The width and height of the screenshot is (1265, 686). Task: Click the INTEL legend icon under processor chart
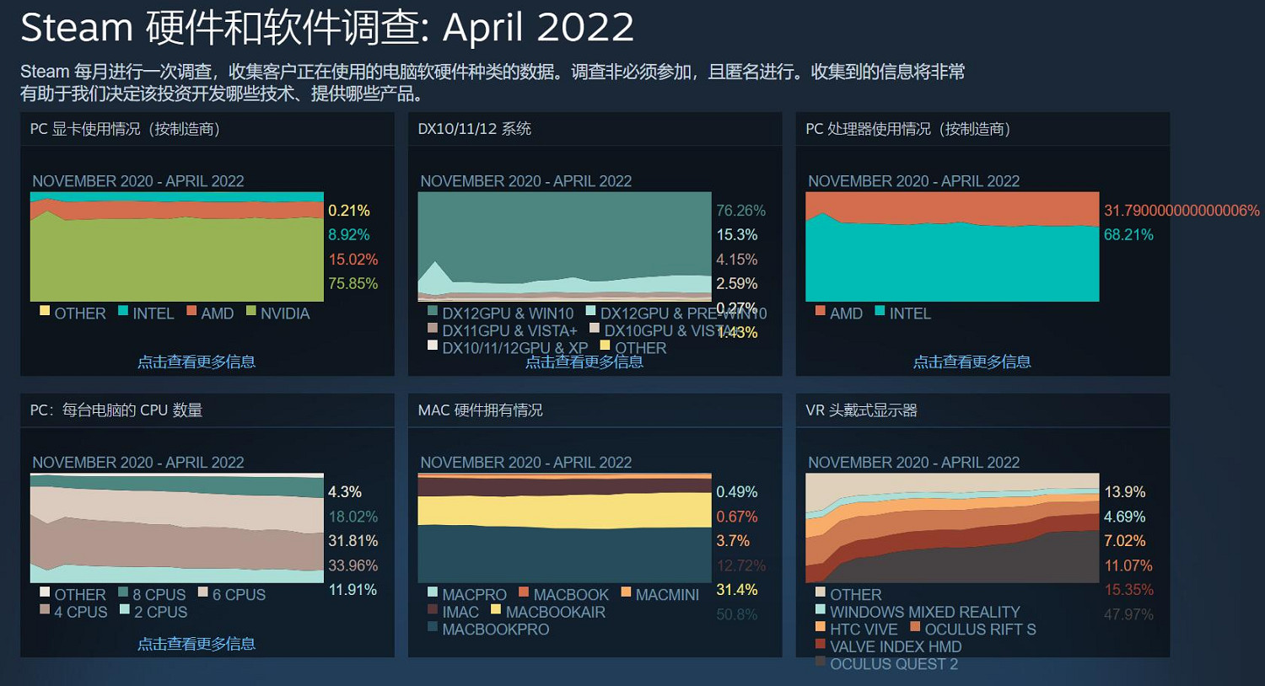tap(878, 312)
